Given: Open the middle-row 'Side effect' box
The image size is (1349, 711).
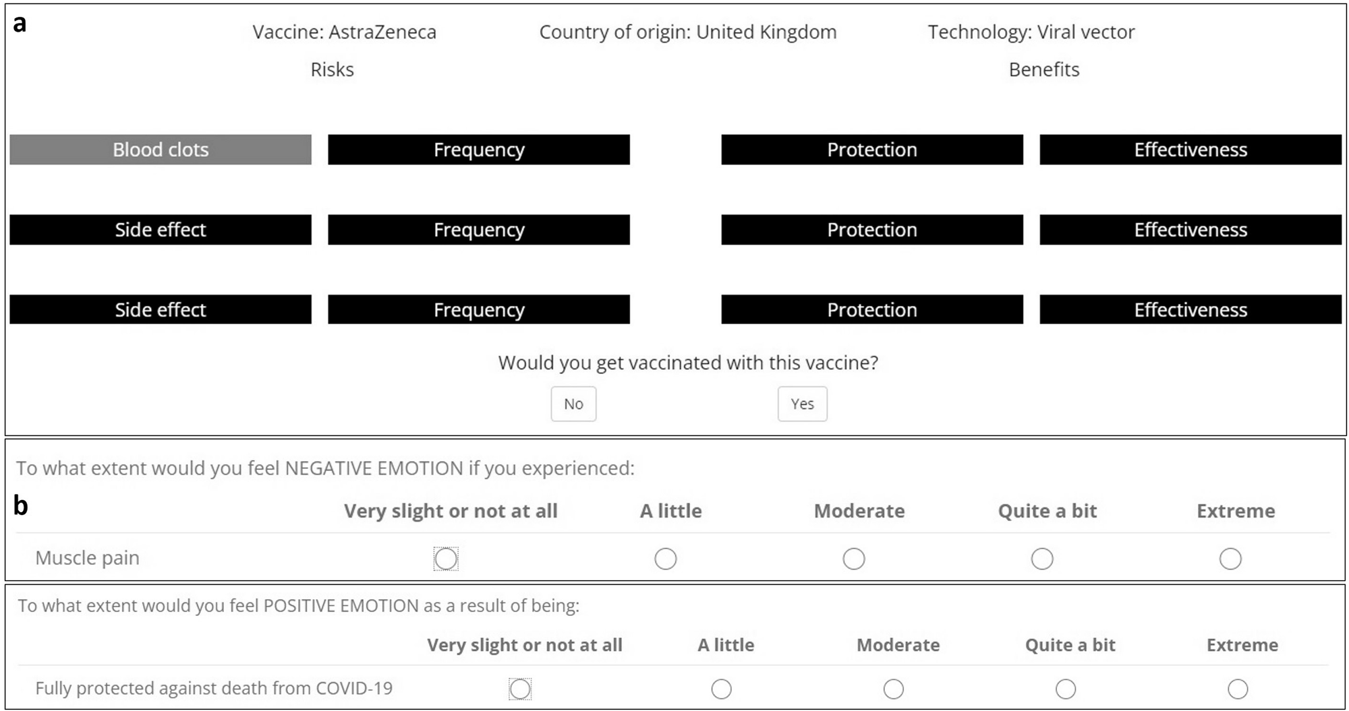Looking at the screenshot, I should (161, 230).
